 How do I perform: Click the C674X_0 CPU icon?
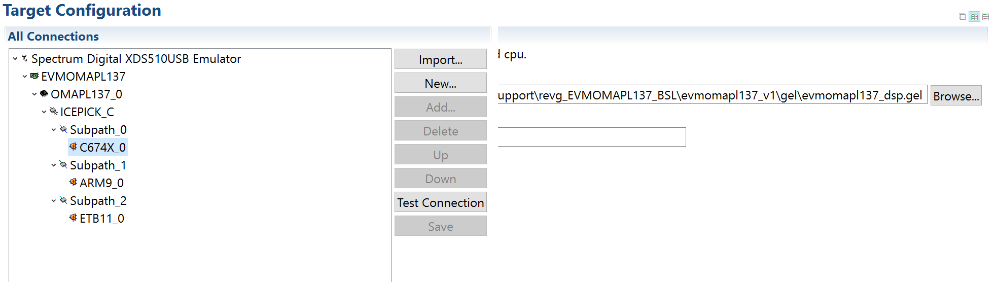point(73,147)
